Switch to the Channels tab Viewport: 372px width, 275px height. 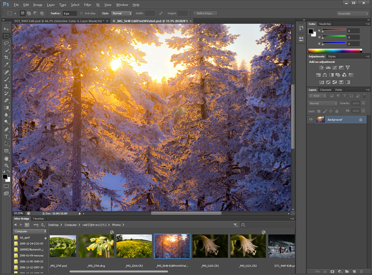pos(326,90)
